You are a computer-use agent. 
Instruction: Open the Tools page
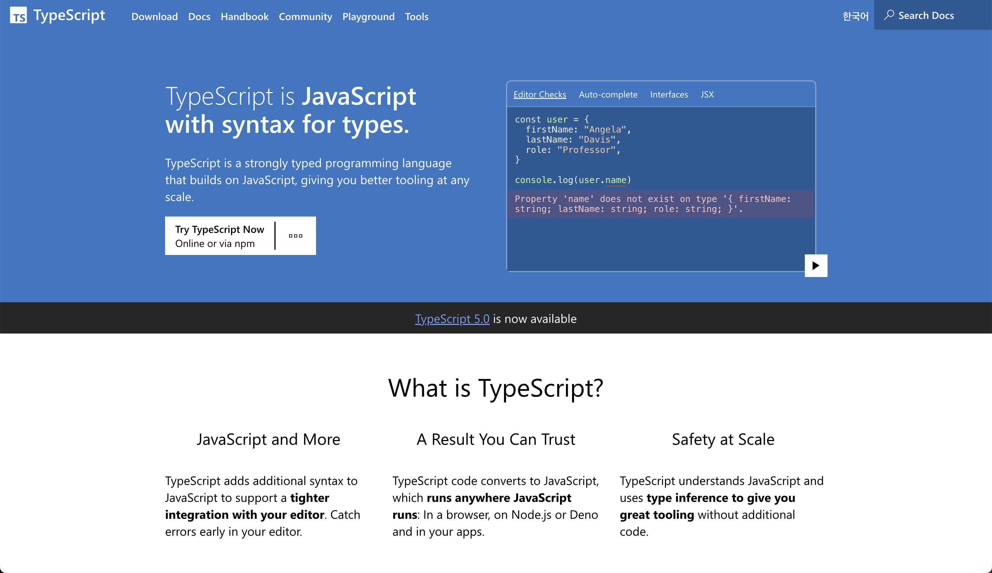coord(416,17)
